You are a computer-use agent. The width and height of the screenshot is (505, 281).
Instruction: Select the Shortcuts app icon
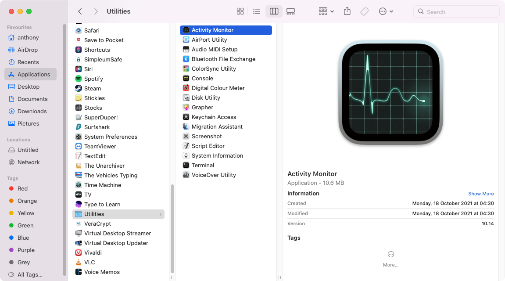tap(78, 50)
